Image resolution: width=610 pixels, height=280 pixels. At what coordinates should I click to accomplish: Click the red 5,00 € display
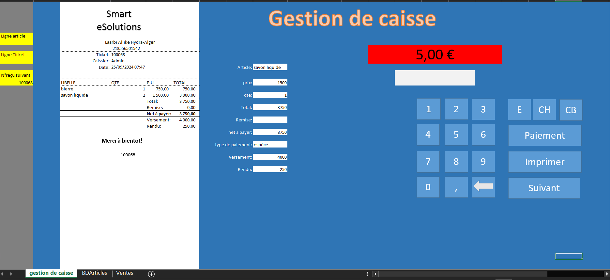click(435, 54)
